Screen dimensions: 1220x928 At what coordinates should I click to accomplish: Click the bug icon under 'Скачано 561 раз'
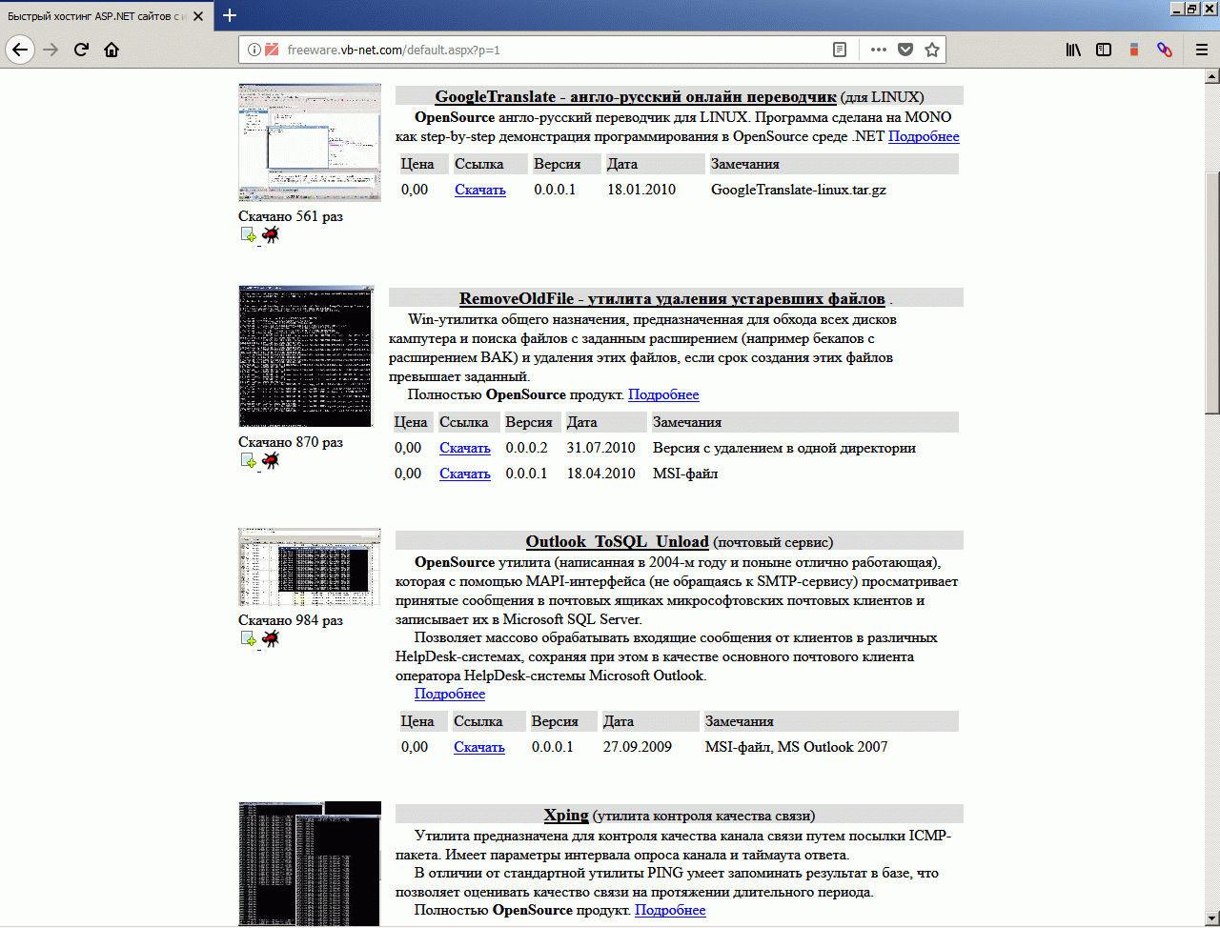[271, 234]
